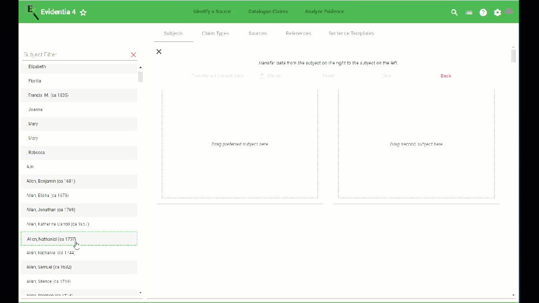Click the favorite star icon
The width and height of the screenshot is (539, 303).
tap(83, 12)
